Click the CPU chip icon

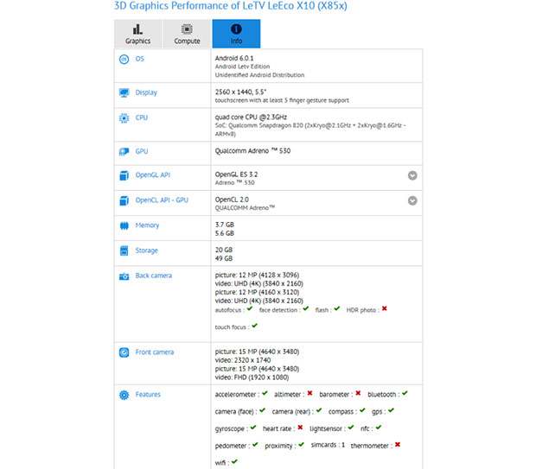pyautogui.click(x=124, y=117)
